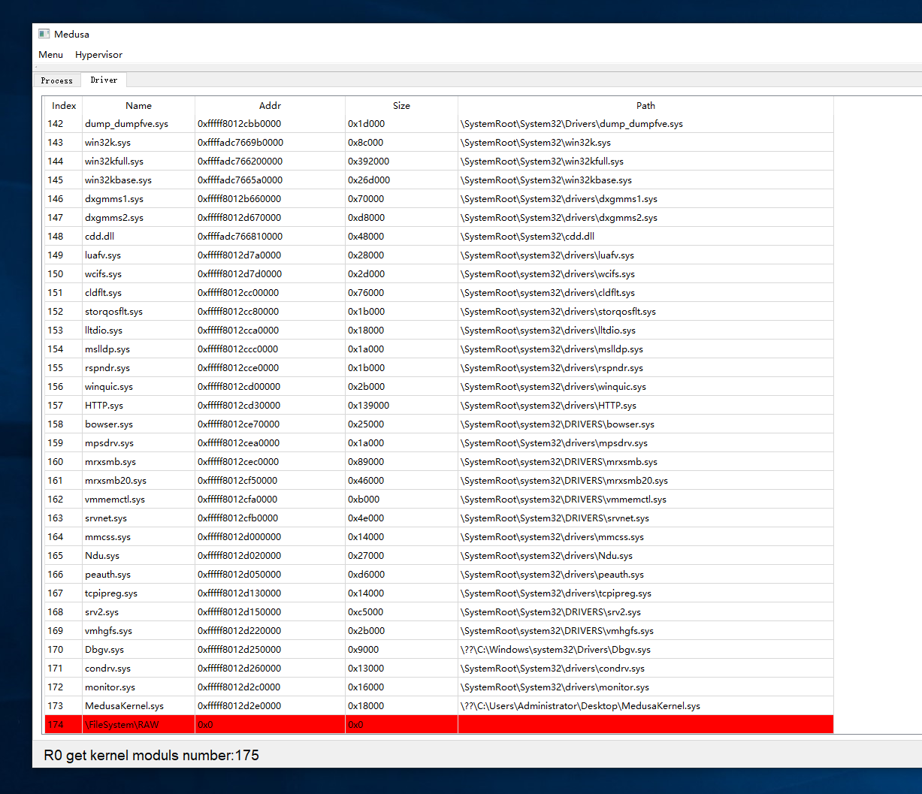Select the monitor.sys name cell
922x794 pixels.
click(139, 687)
